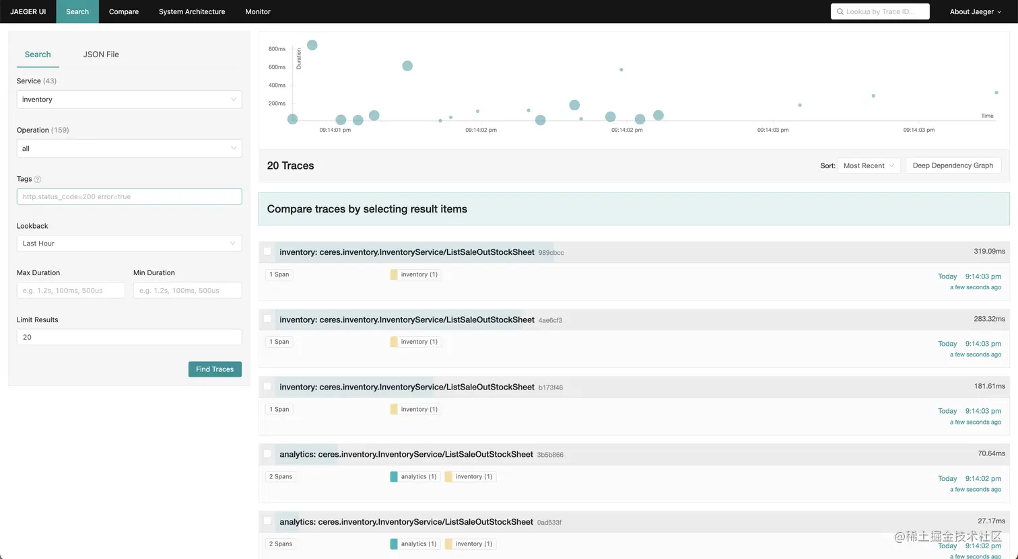Image resolution: width=1018 pixels, height=559 pixels.
Task: Tick the checkbox for trace 4ae6cf3
Action: tap(267, 319)
